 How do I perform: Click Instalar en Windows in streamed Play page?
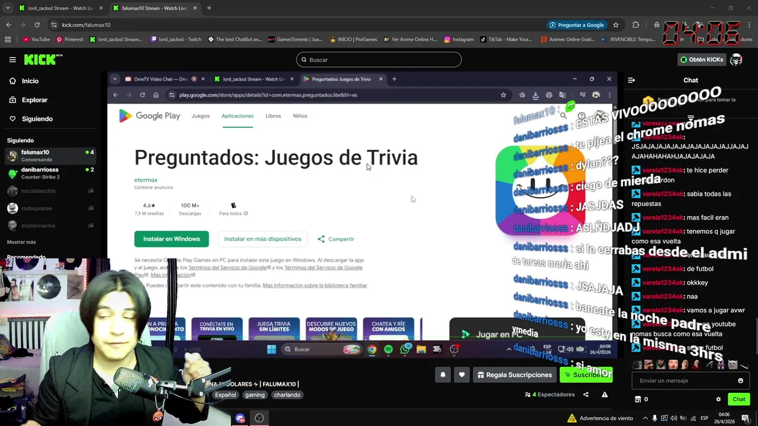click(x=171, y=239)
